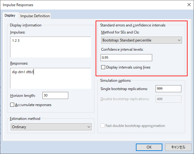Viewport: 194px width, 154px height.
Task: Open the Estimation method Ordinary dropdown
Action: tap(51, 127)
